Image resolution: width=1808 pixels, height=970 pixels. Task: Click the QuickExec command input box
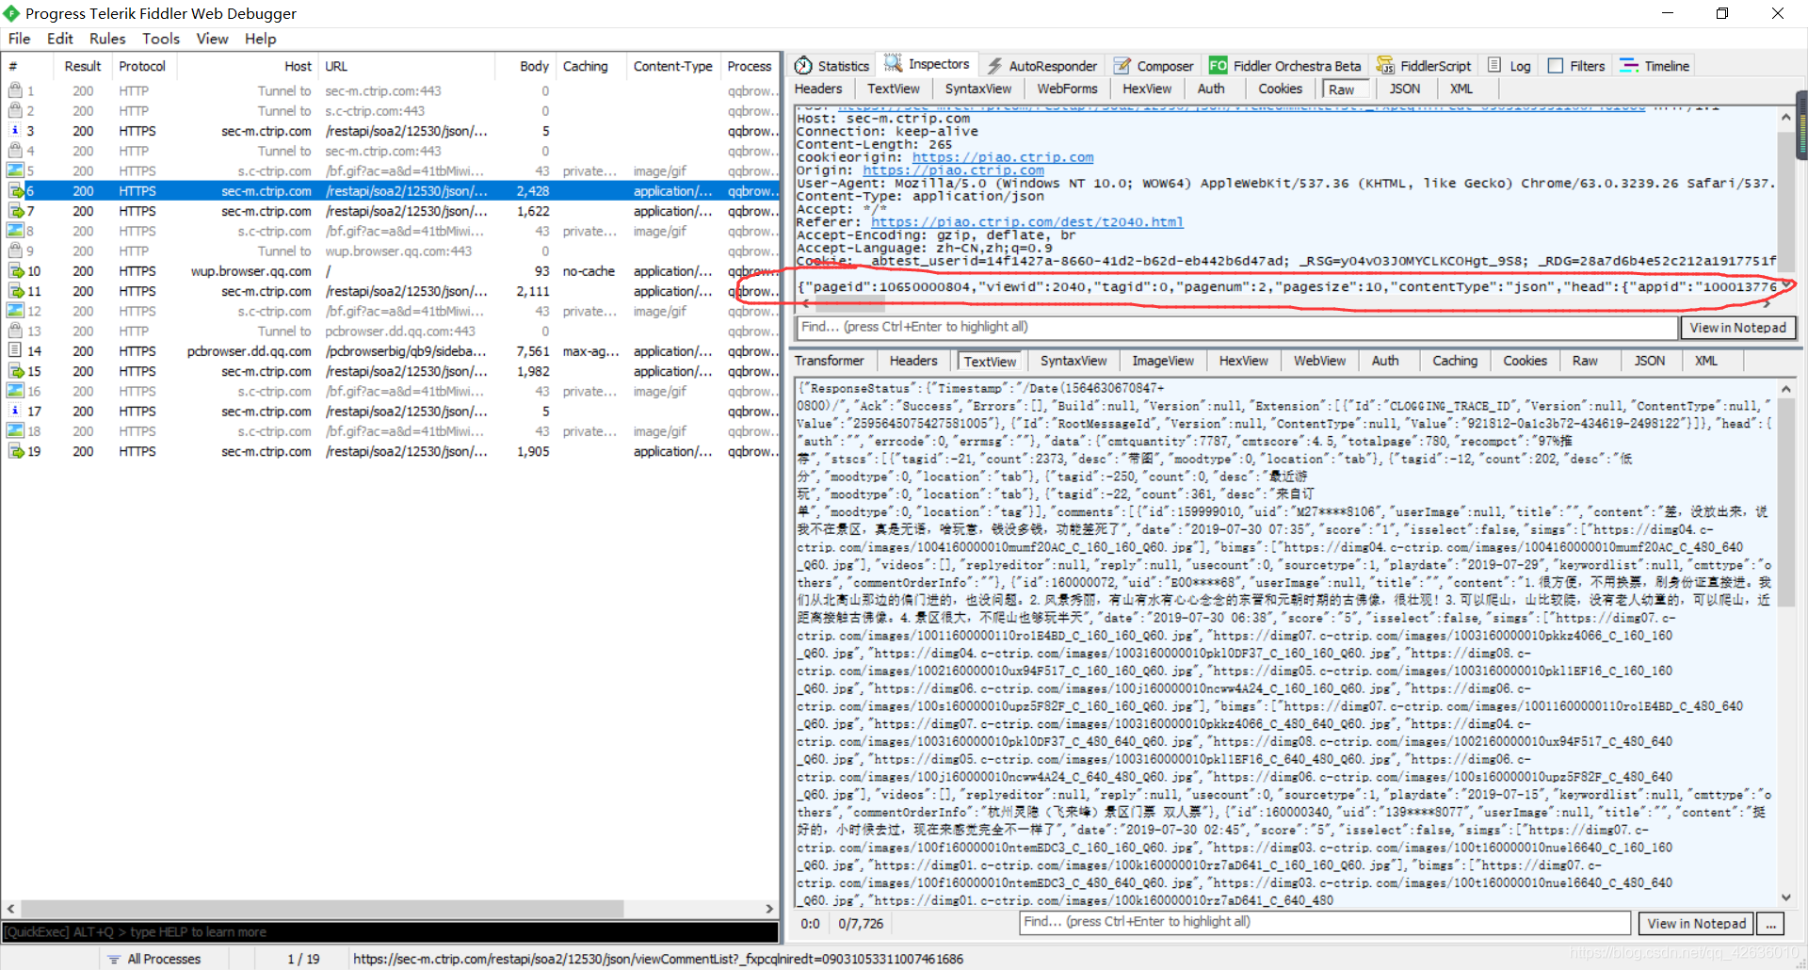(x=391, y=931)
